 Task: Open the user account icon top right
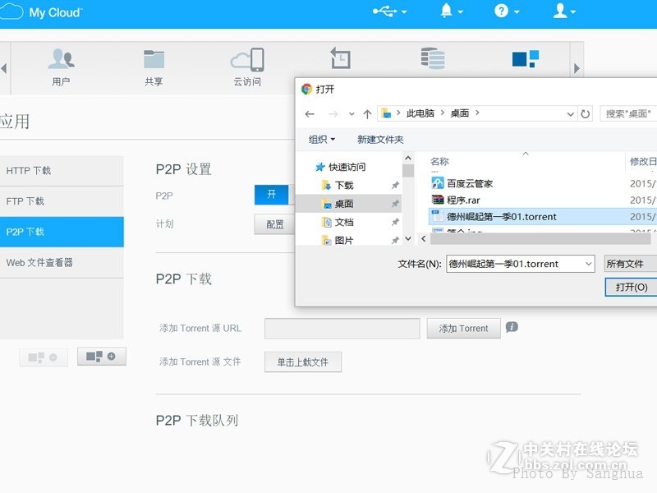pyautogui.click(x=561, y=12)
